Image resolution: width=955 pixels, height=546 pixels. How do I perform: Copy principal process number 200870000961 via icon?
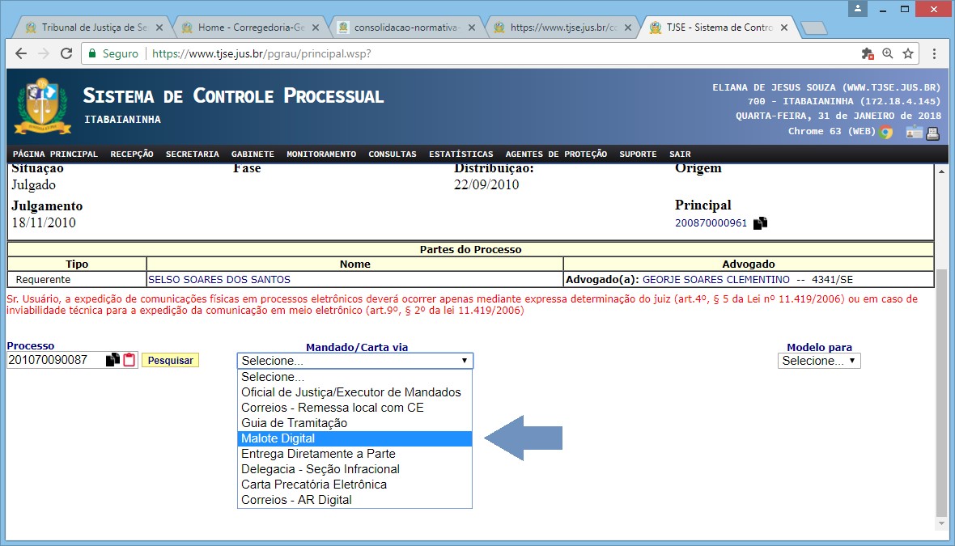click(760, 223)
